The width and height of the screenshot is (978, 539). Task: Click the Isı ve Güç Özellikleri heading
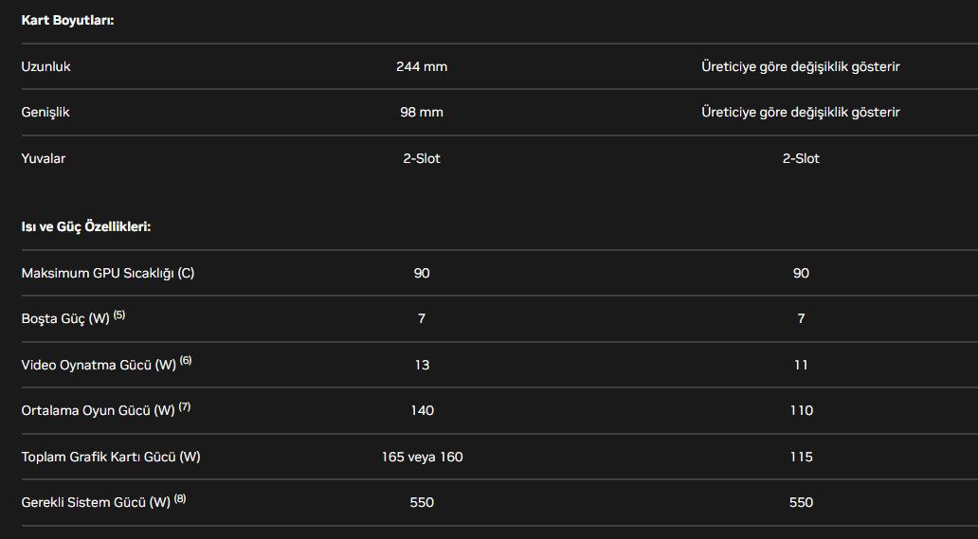86,227
